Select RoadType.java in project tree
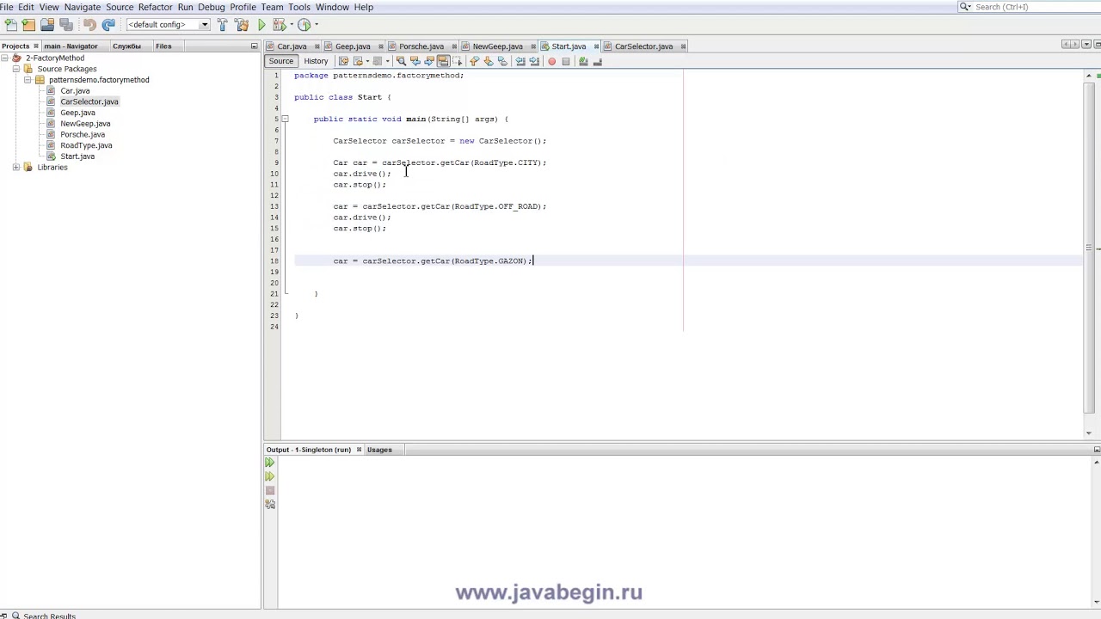Image resolution: width=1101 pixels, height=619 pixels. point(86,145)
